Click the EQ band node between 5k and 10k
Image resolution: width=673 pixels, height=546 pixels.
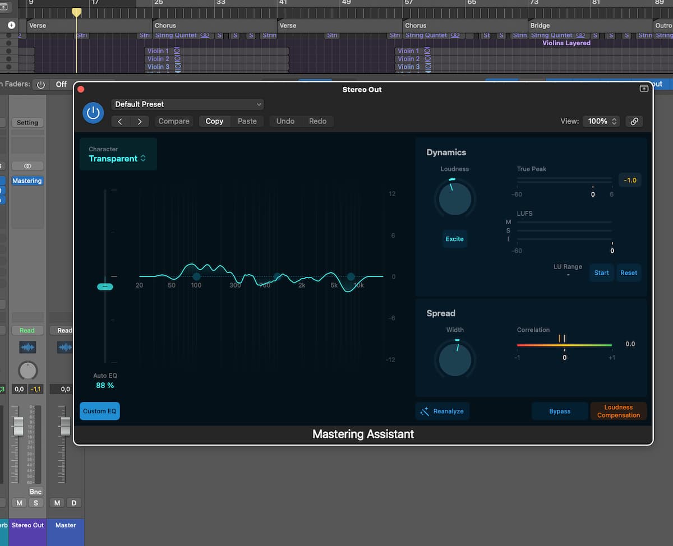[x=351, y=276]
